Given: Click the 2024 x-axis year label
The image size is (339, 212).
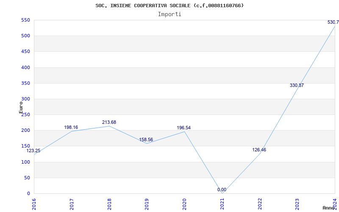Looking at the screenshot, I should pos(335,204).
